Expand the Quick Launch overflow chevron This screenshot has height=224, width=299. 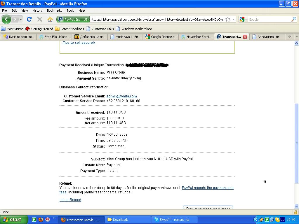tap(54, 218)
